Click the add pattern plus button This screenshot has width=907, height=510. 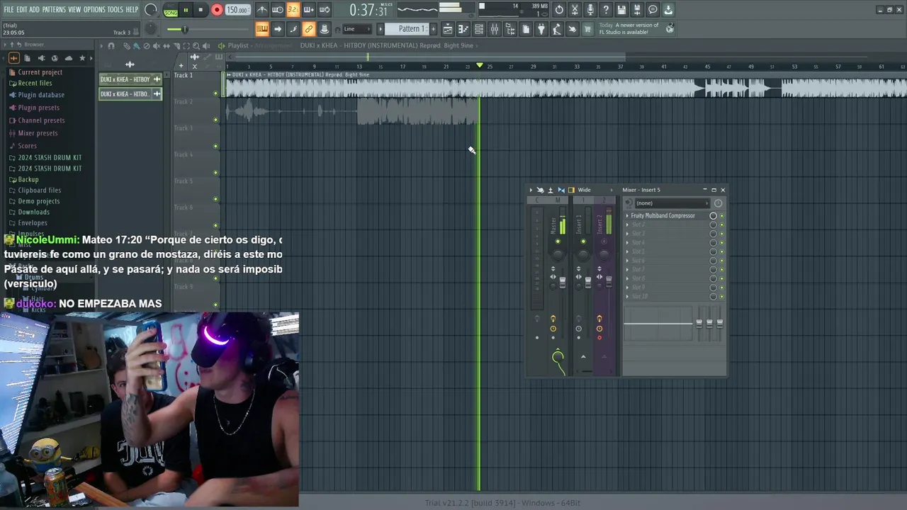click(433, 29)
